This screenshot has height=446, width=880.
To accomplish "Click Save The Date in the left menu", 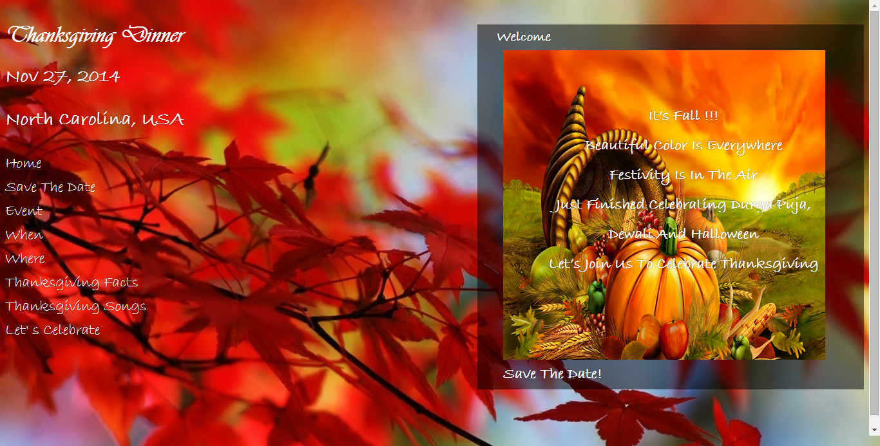I will [x=50, y=187].
